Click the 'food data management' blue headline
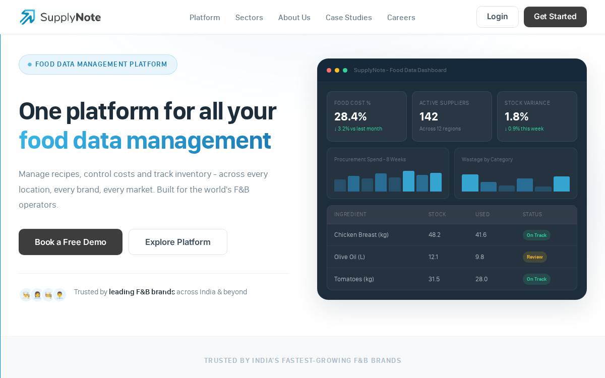605x378 pixels. click(145, 141)
